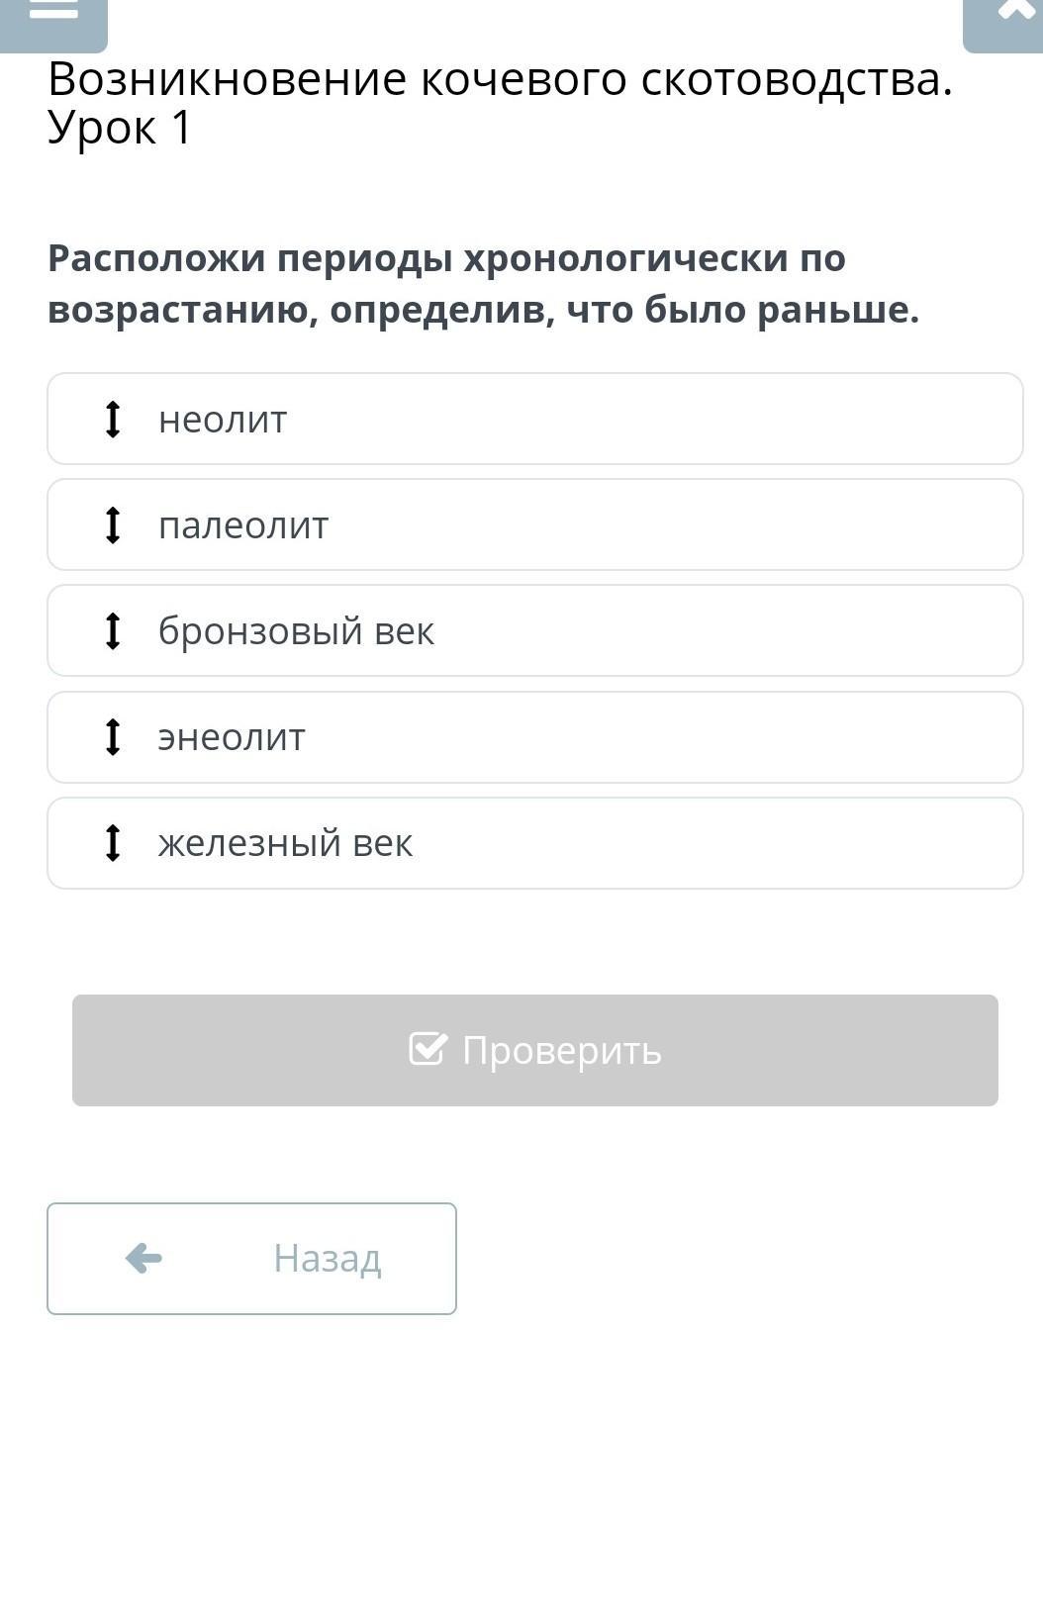
Task: Click the left arrow icon in Назад
Action: coord(143,1259)
